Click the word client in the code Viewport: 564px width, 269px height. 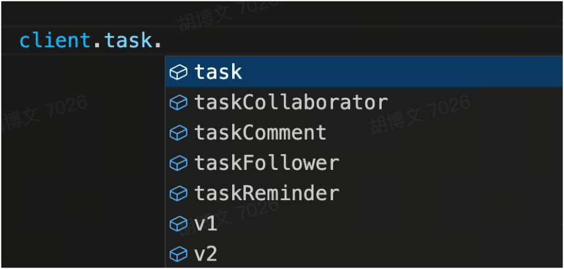tap(53, 41)
